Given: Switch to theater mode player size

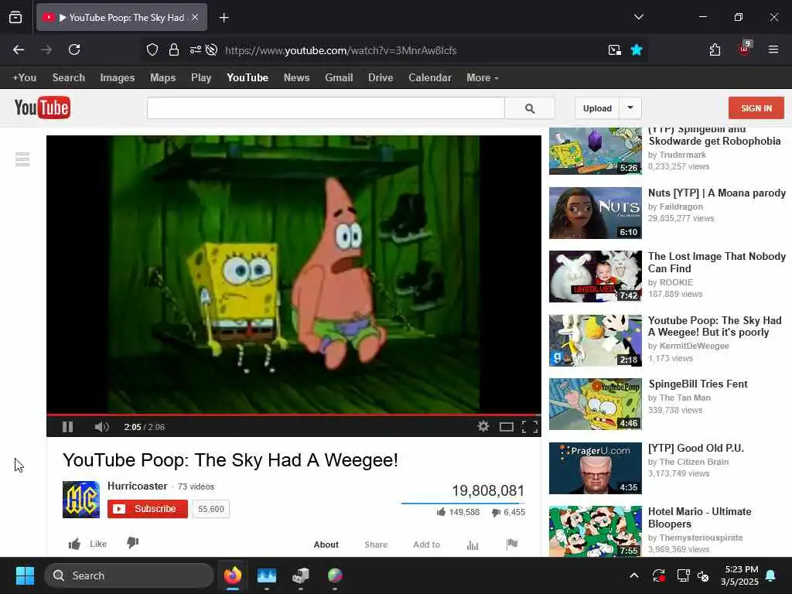Looking at the screenshot, I should [506, 427].
